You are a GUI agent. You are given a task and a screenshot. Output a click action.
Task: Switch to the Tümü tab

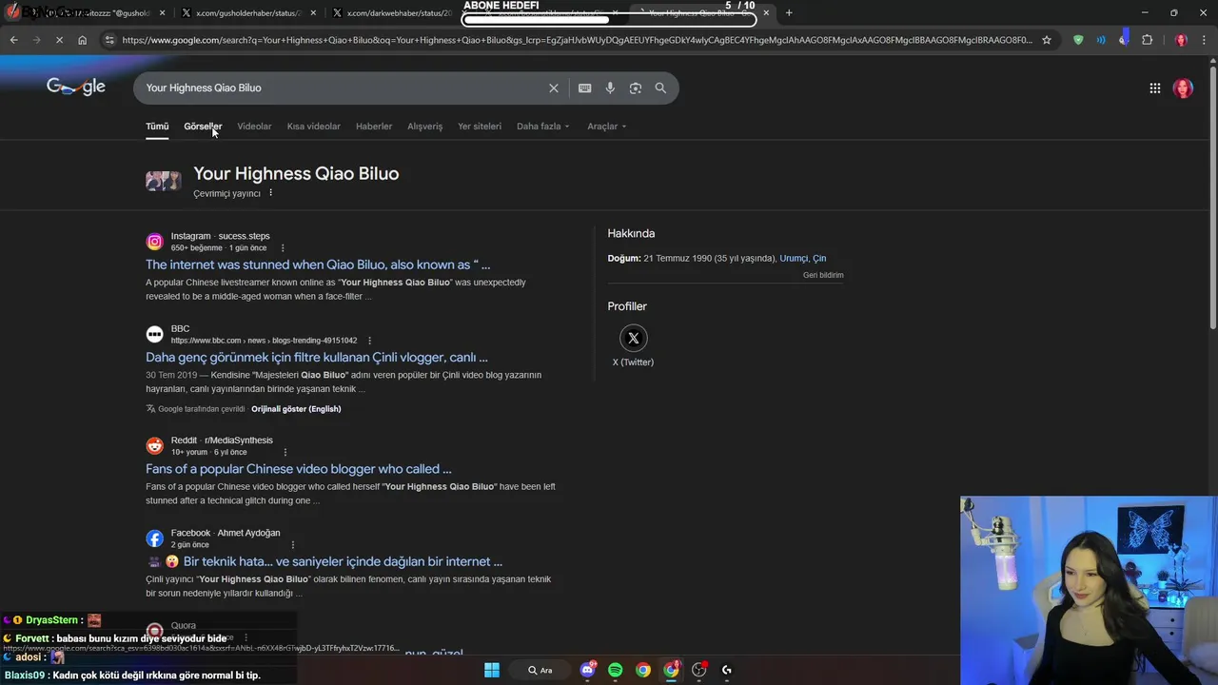[x=157, y=127]
